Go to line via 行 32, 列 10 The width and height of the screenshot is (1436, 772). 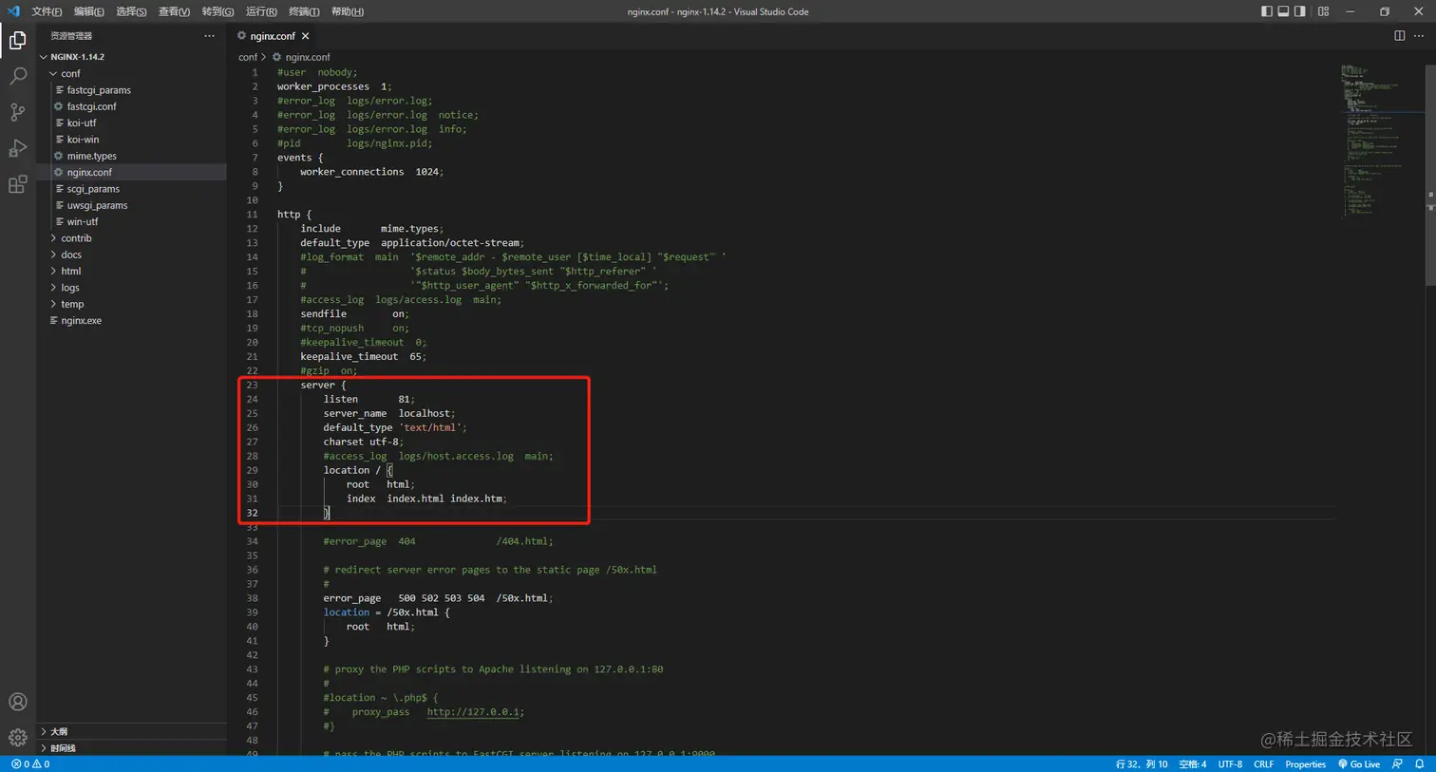point(1142,764)
